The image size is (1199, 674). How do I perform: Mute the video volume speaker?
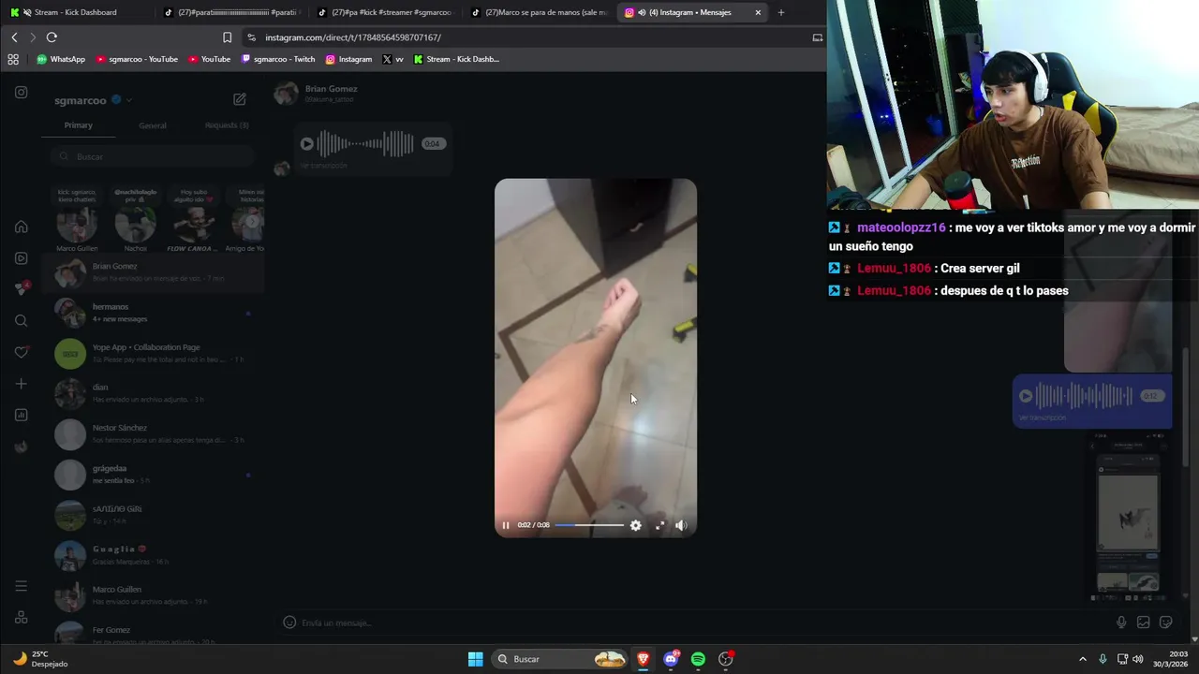[x=681, y=525]
